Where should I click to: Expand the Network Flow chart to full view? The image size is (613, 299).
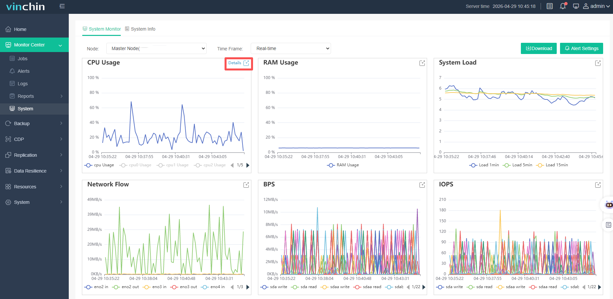coord(246,185)
